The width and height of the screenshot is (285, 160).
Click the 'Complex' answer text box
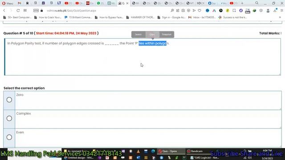(148, 119)
